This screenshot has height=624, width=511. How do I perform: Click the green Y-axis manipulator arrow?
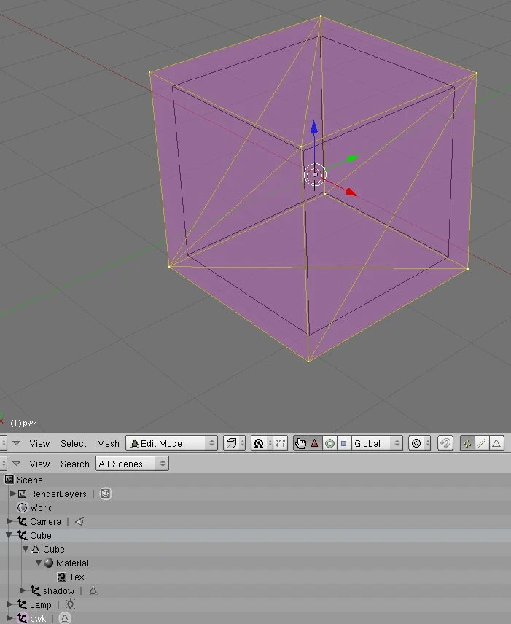point(353,158)
